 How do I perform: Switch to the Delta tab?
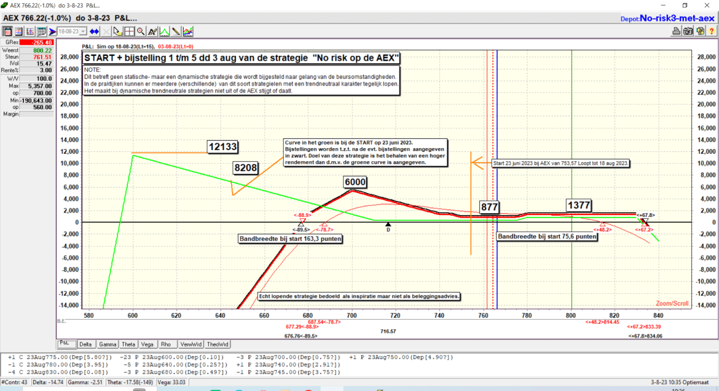pos(85,344)
